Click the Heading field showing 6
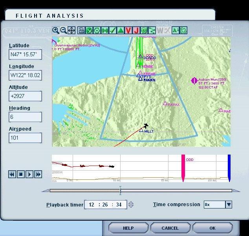 26,117
